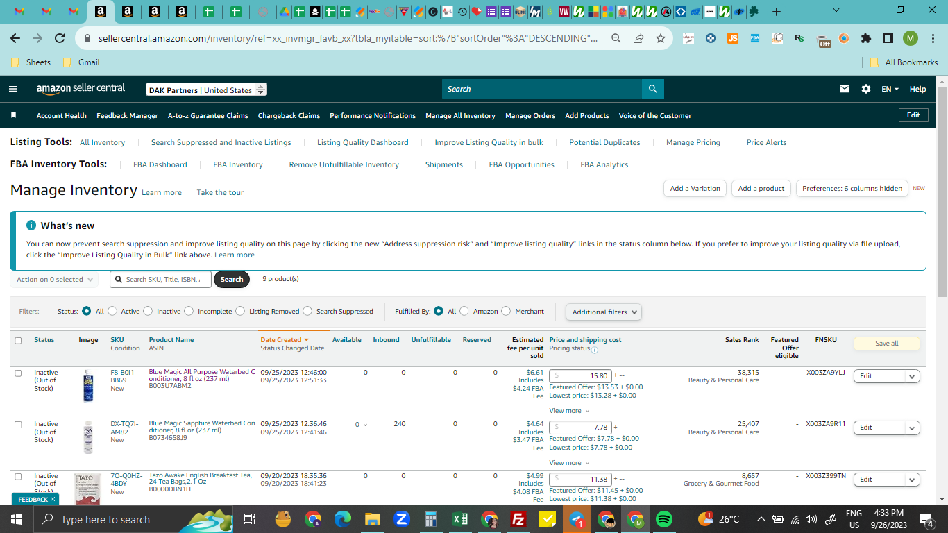Click the Add a Variation button
The height and width of the screenshot is (533, 948).
pos(695,189)
